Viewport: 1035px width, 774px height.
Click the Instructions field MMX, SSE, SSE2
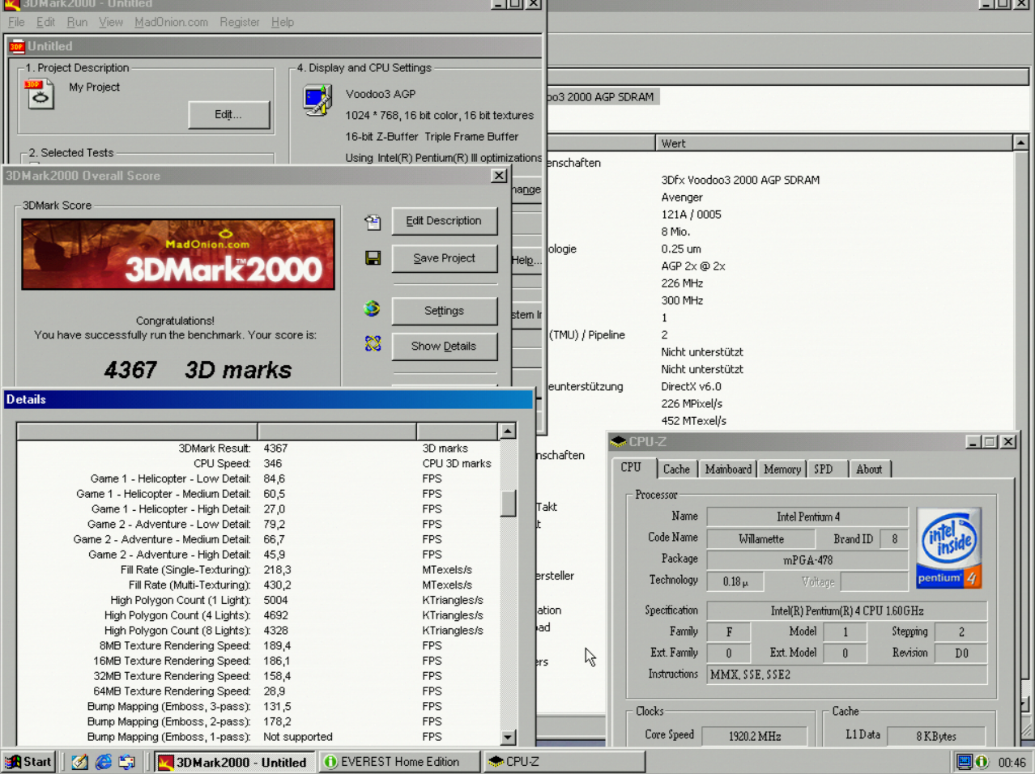click(x=847, y=674)
